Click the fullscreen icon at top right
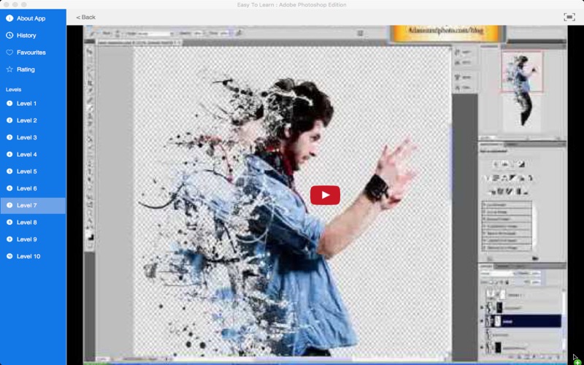 [x=569, y=17]
